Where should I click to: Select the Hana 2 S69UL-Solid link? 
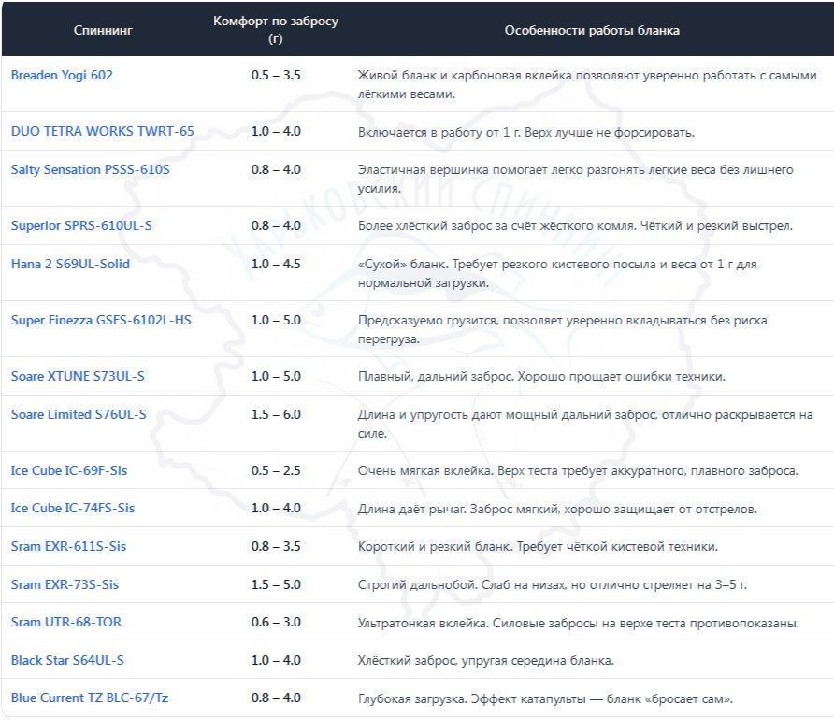pyautogui.click(x=70, y=264)
